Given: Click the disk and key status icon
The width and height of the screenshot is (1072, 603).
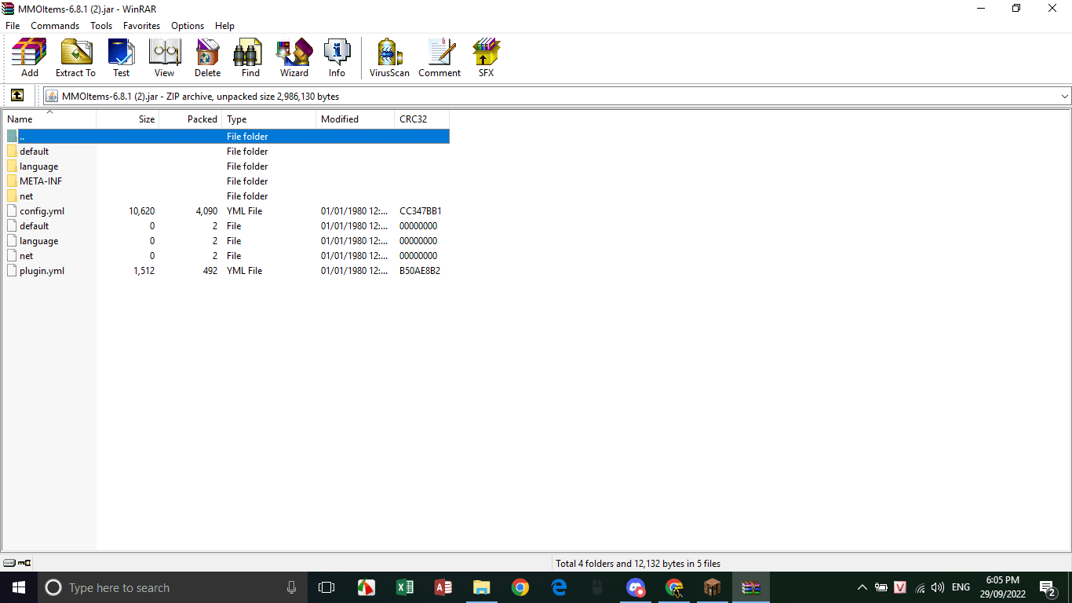Looking at the screenshot, I should (17, 563).
